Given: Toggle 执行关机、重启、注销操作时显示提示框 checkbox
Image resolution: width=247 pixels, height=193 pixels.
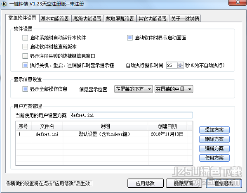Looking at the screenshot, I should coord(25,65).
